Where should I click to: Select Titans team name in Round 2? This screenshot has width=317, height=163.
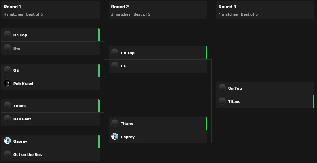click(127, 124)
